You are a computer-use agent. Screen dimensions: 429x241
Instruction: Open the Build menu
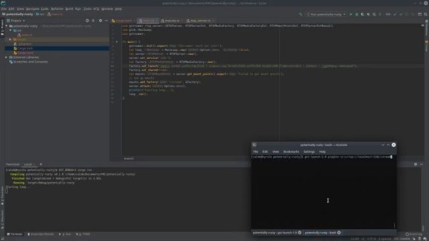click(69, 9)
